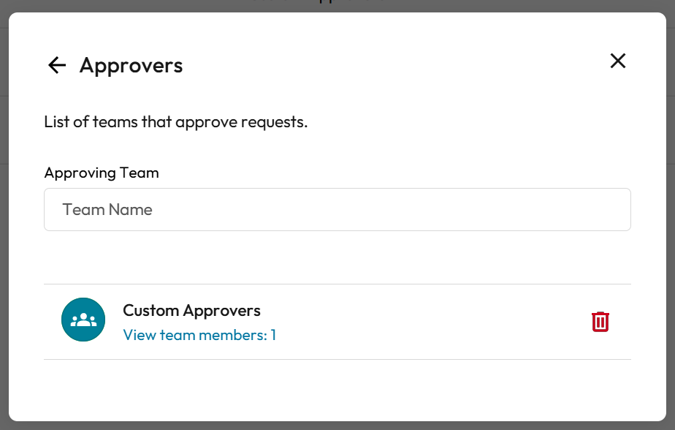Click the Team Name placeholder text
Viewport: 675px width, 430px height.
tap(107, 210)
